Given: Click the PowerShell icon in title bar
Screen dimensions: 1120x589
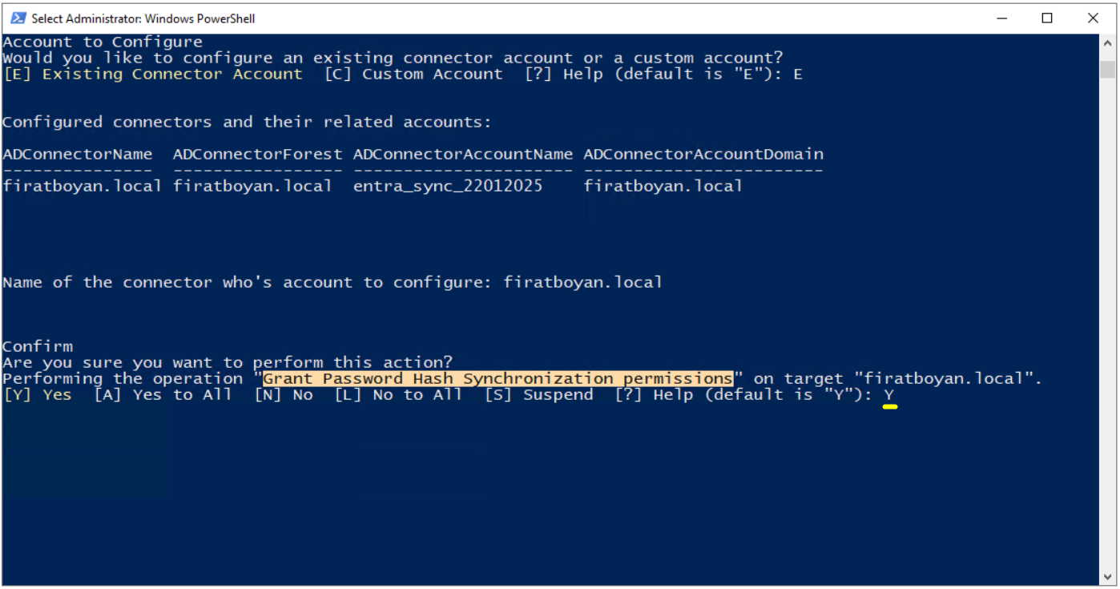Looking at the screenshot, I should 18,18.
